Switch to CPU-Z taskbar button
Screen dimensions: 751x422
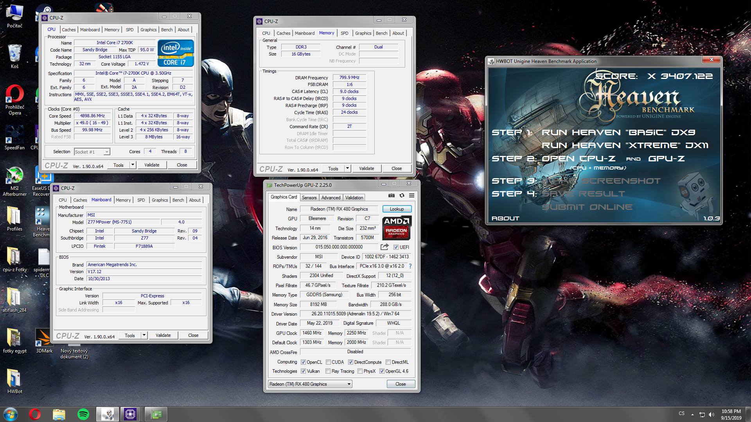click(130, 414)
